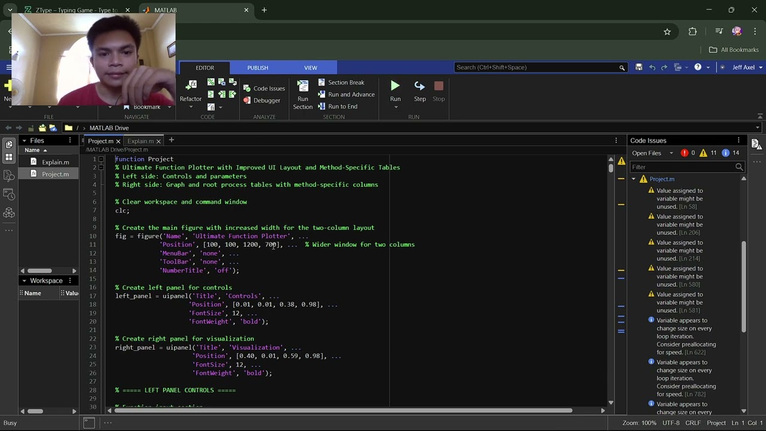Click the search magnifier icon
Viewport: 766px width, 431px height.
point(622,68)
